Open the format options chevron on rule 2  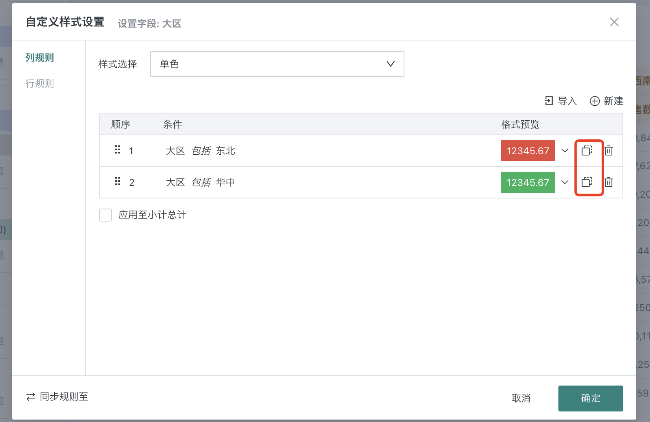pyautogui.click(x=565, y=182)
